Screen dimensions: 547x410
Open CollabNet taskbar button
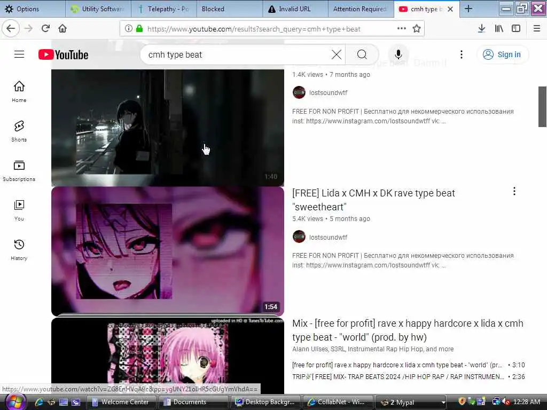pos(338,402)
